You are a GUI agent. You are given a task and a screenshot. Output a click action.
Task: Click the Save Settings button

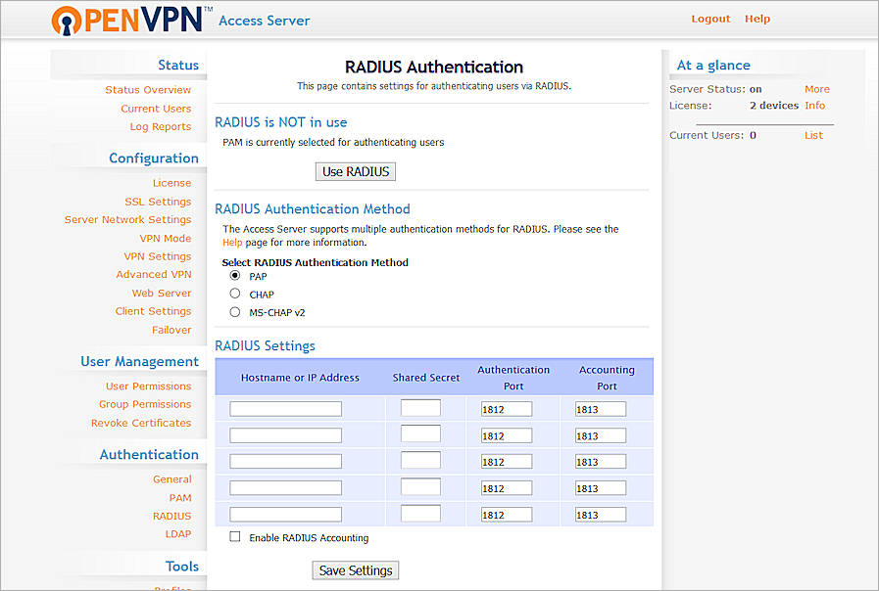click(356, 570)
